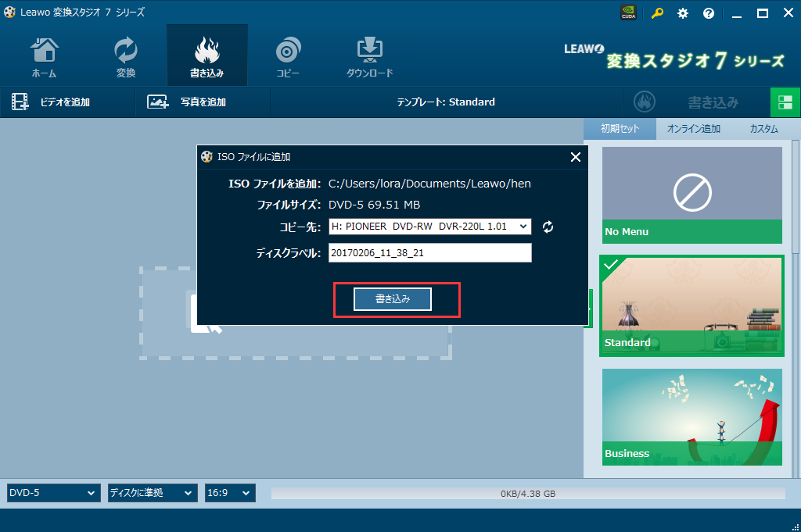The height and width of the screenshot is (532, 801).
Task: Open the コピー disc copy module
Action: coord(287,56)
